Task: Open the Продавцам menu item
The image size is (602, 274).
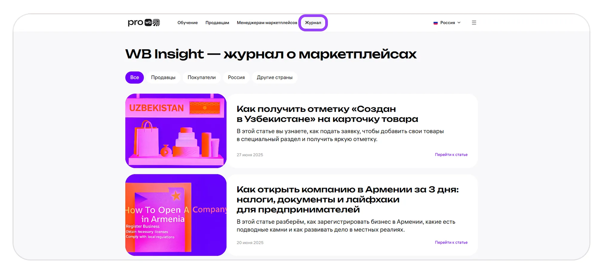Action: click(x=217, y=23)
